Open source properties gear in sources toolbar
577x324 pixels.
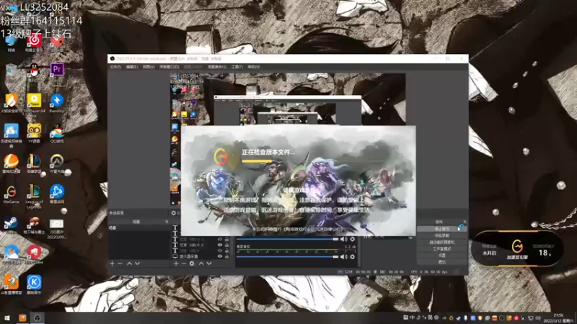coord(192,264)
